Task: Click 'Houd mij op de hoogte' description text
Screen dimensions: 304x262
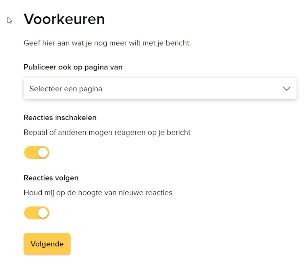Action: (x=98, y=193)
